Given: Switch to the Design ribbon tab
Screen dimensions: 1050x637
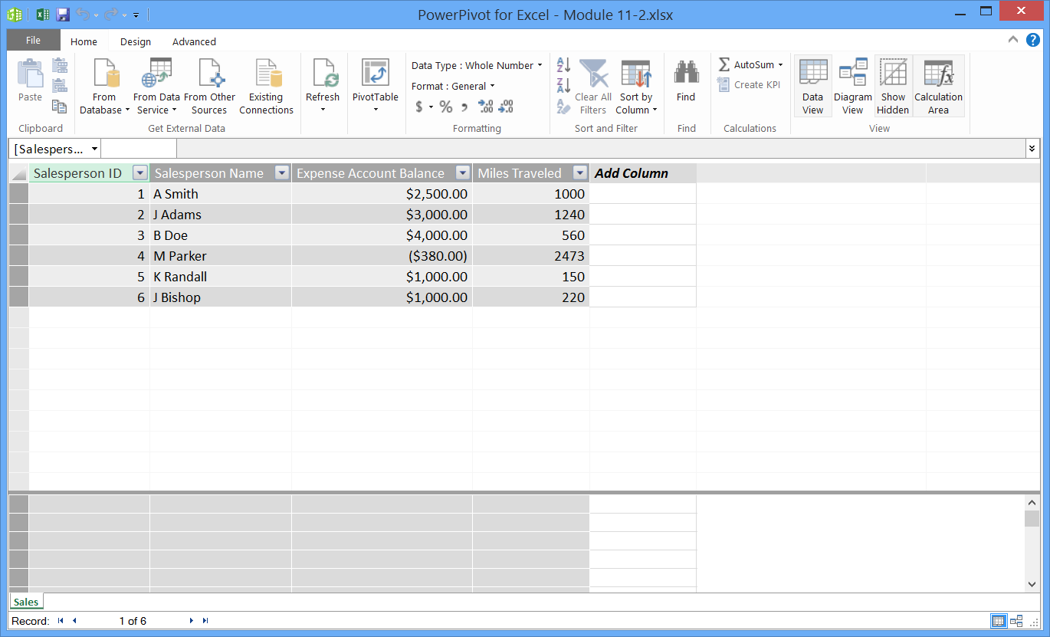Looking at the screenshot, I should (x=135, y=41).
